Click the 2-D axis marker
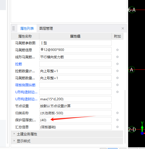The image size is (145, 149). tap(132, 129)
